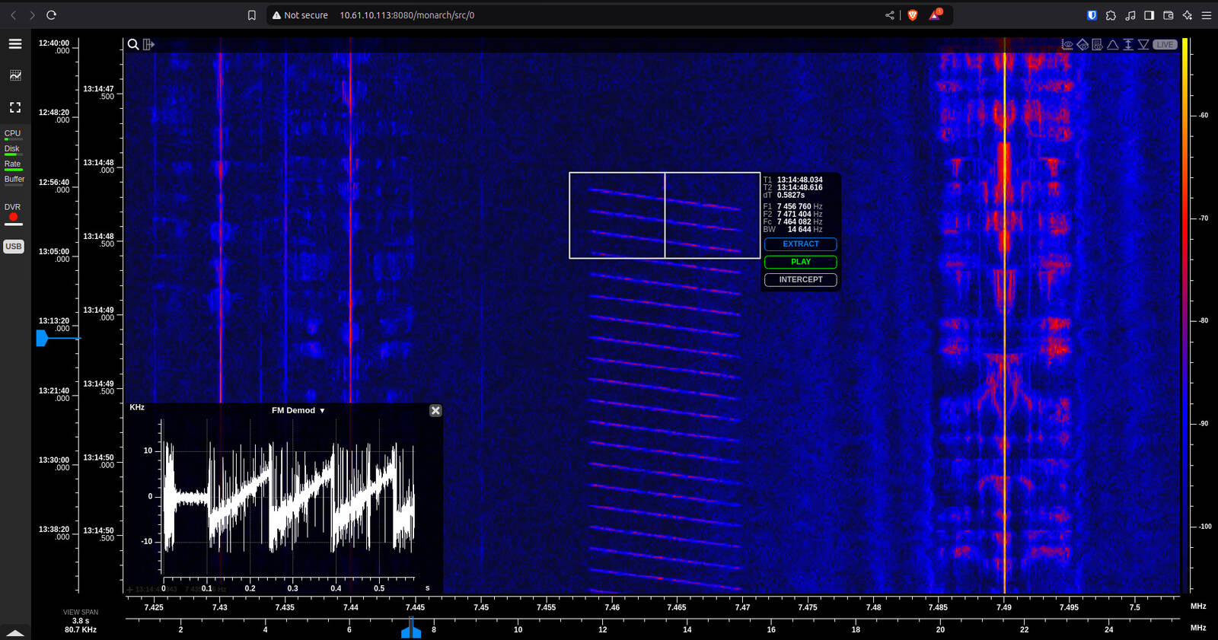Toggle the diamond marker visibility eye icon
Screen dimensions: 1218x640
1082,45
